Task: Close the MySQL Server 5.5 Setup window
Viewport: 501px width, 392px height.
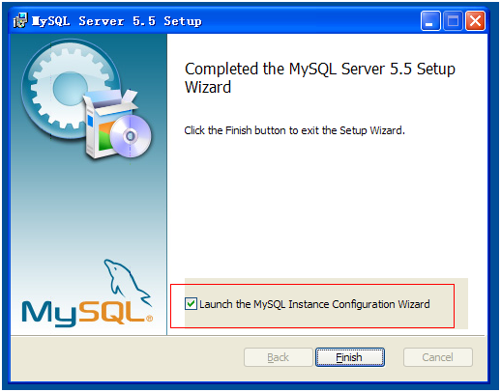Action: coord(475,21)
